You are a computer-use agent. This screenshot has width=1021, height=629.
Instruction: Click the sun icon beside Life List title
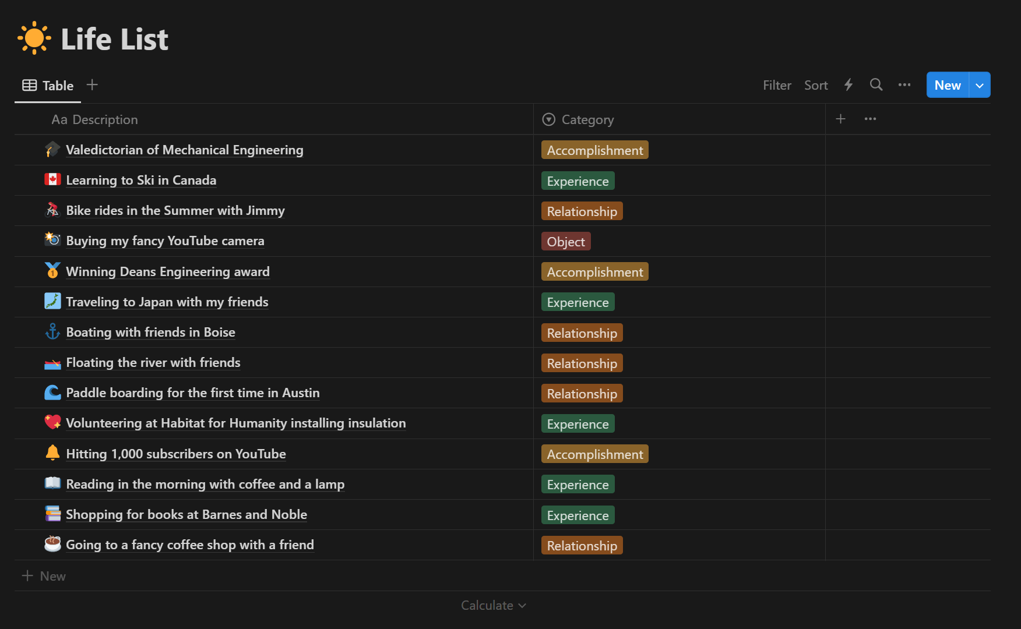point(34,38)
